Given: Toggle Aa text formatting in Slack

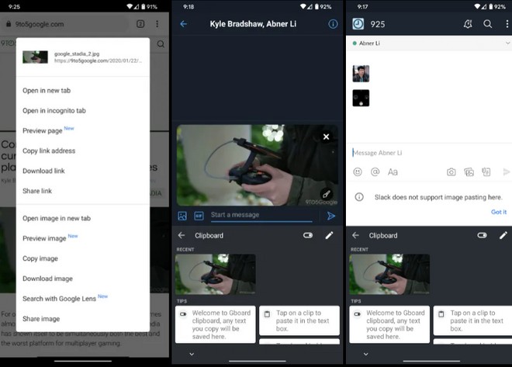Looking at the screenshot, I should click(393, 171).
